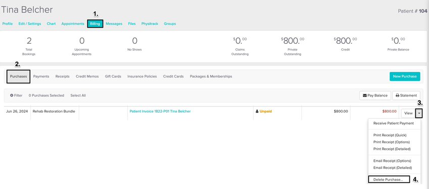Screen dimensions: 429x189
Task: Select Print Receipt (Detailed)
Action: (392, 149)
